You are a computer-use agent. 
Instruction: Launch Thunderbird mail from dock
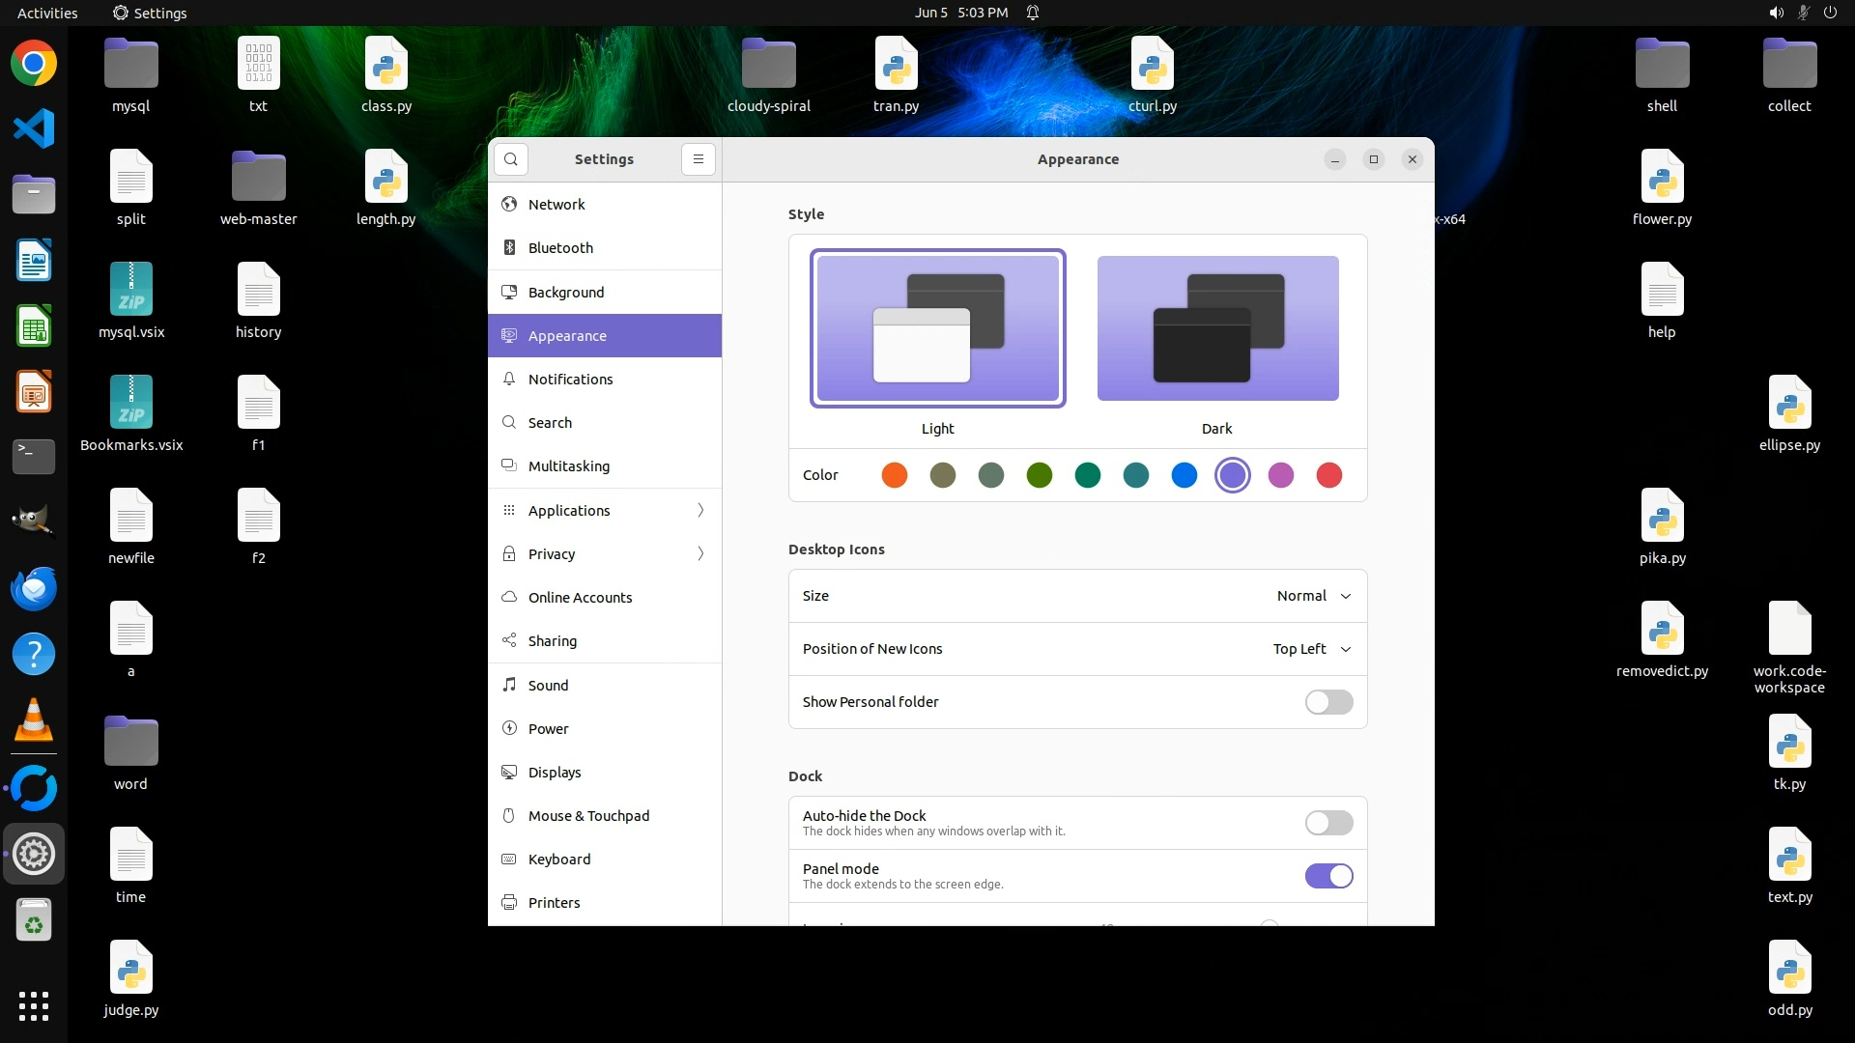(x=34, y=588)
